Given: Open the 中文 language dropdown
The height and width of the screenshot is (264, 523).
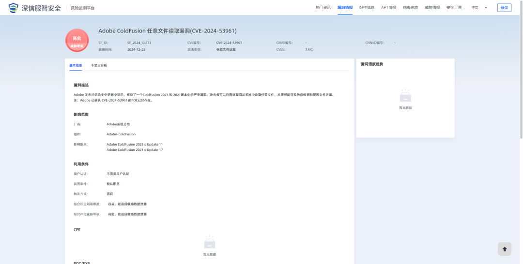Looking at the screenshot, I should point(479,8).
